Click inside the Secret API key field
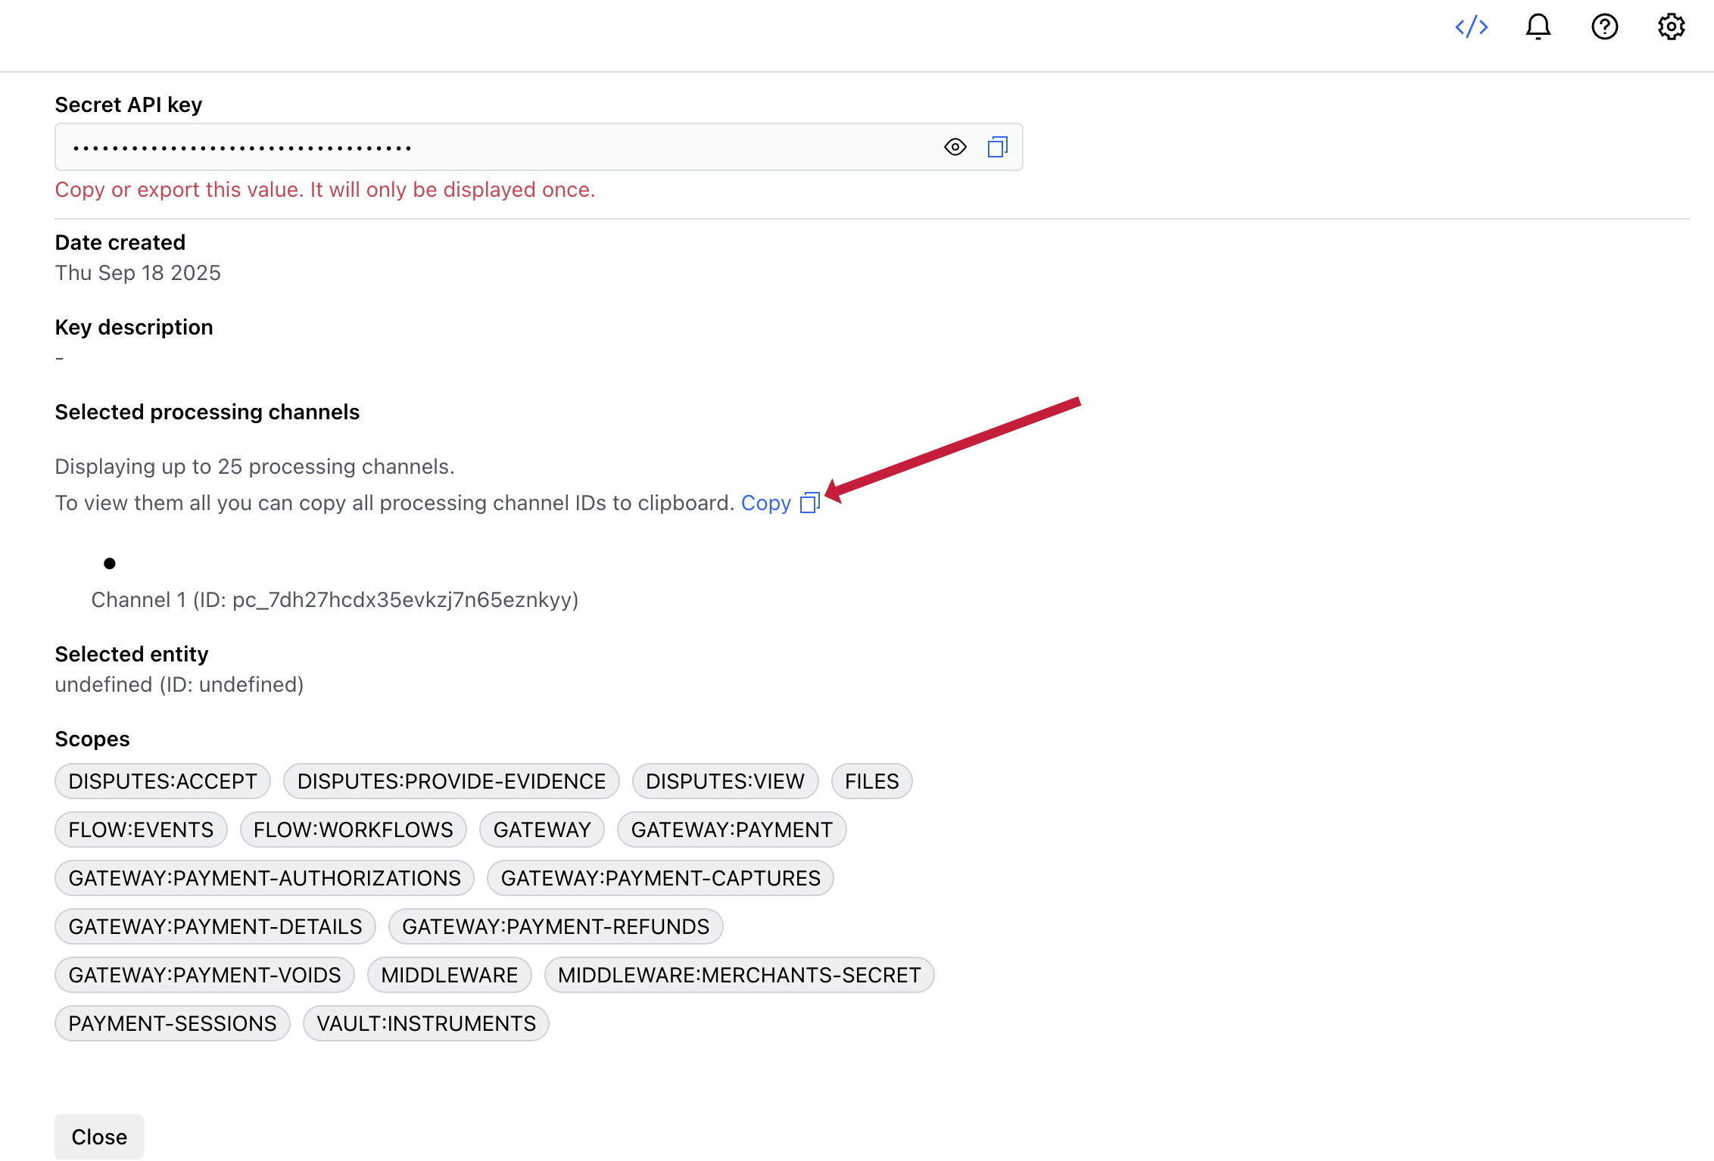Screen dimensions: 1714x1161 point(454,147)
